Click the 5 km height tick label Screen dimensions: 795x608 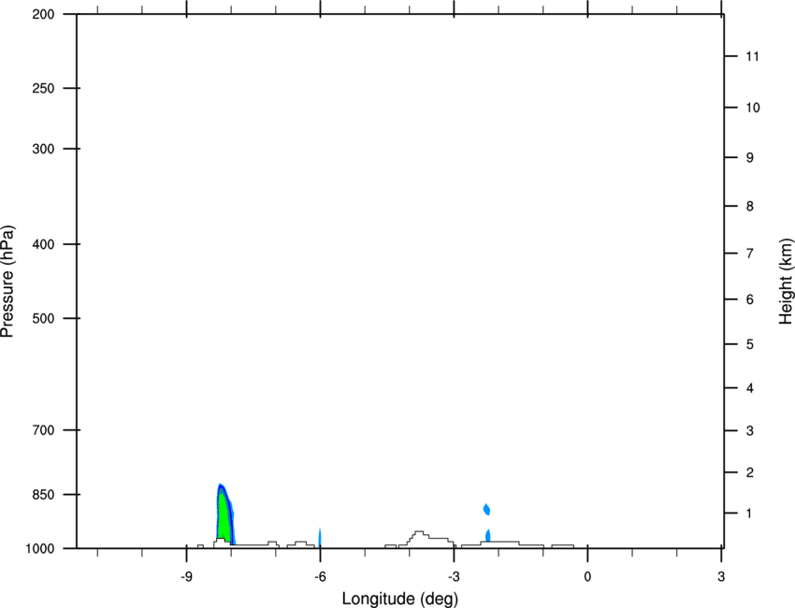click(750, 344)
